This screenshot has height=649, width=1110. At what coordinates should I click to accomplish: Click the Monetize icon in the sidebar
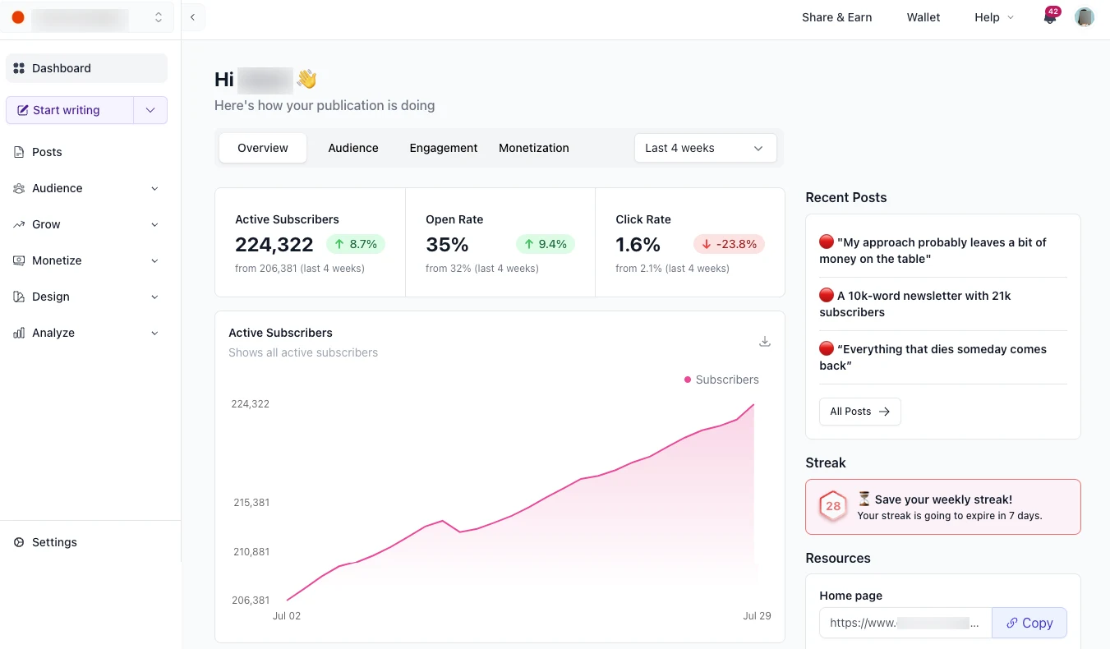(18, 260)
